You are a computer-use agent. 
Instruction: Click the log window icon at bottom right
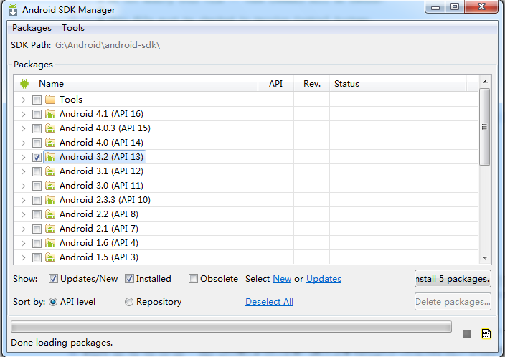486,333
